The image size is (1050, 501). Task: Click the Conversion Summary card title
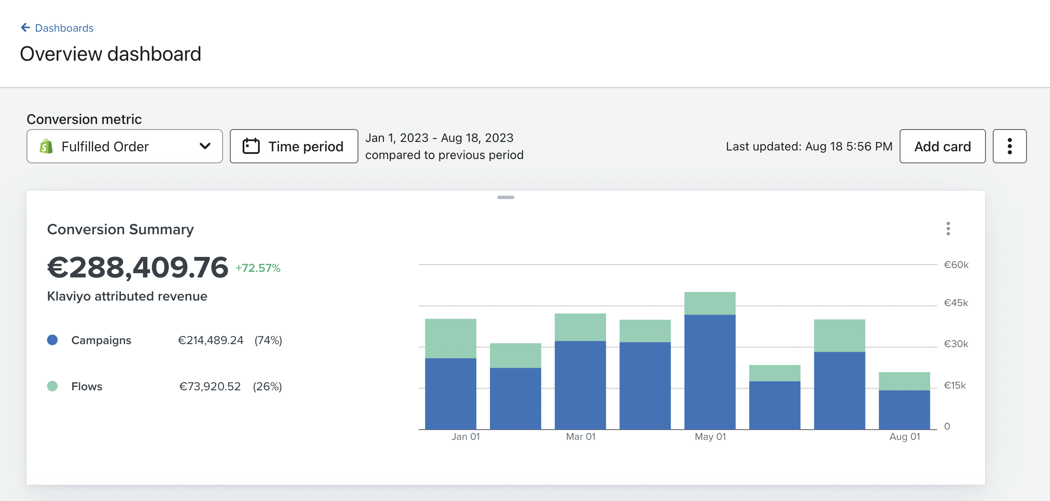(x=120, y=230)
